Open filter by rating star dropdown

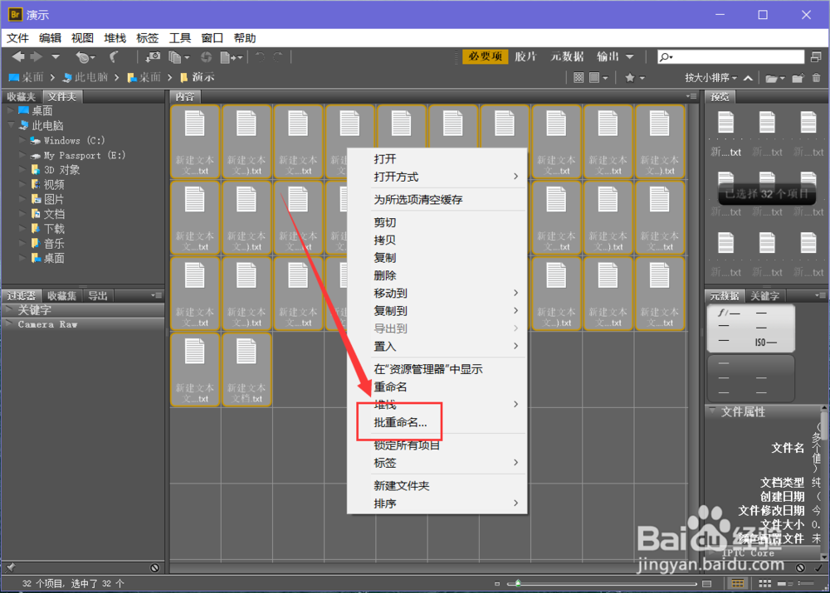[635, 78]
